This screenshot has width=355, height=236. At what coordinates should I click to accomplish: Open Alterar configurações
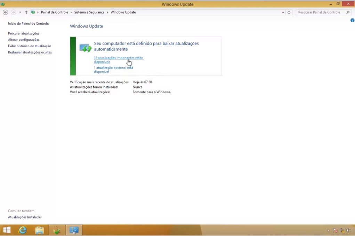pos(24,40)
